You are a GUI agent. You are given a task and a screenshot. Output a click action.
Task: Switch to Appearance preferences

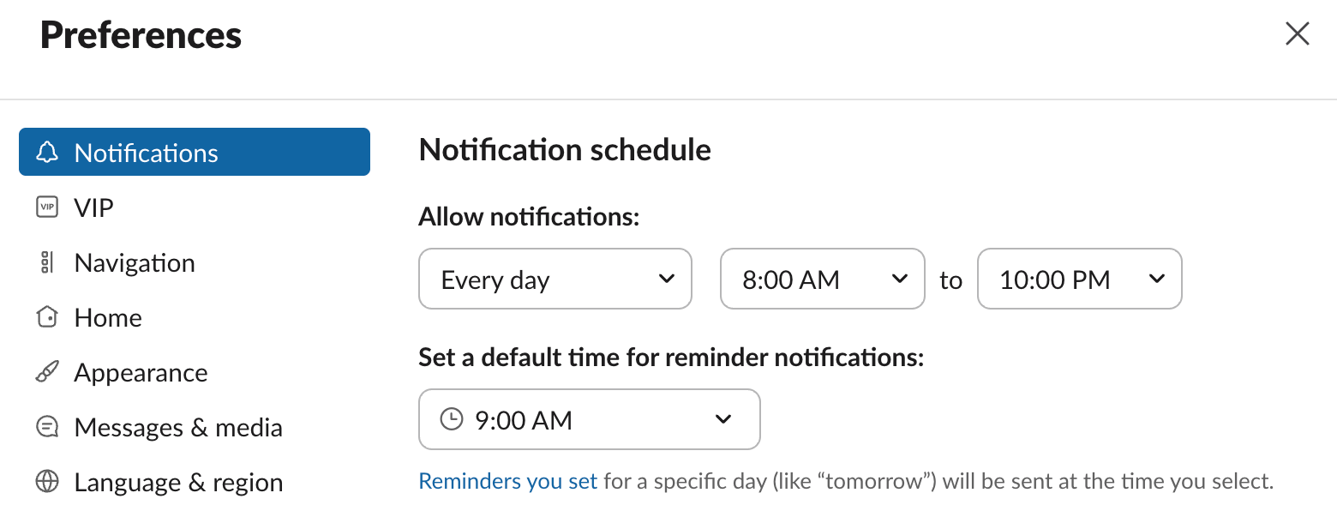[141, 372]
